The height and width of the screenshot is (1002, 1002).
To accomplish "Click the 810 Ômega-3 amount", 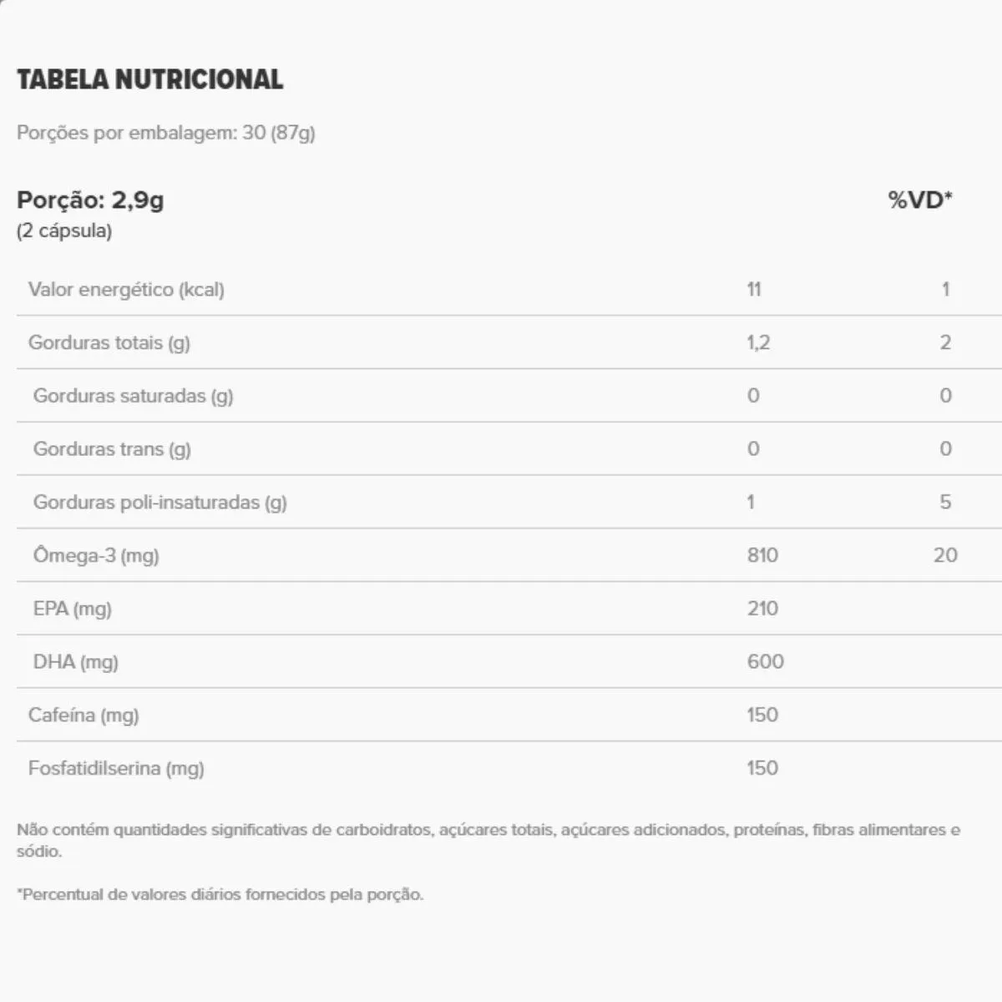I will (762, 555).
